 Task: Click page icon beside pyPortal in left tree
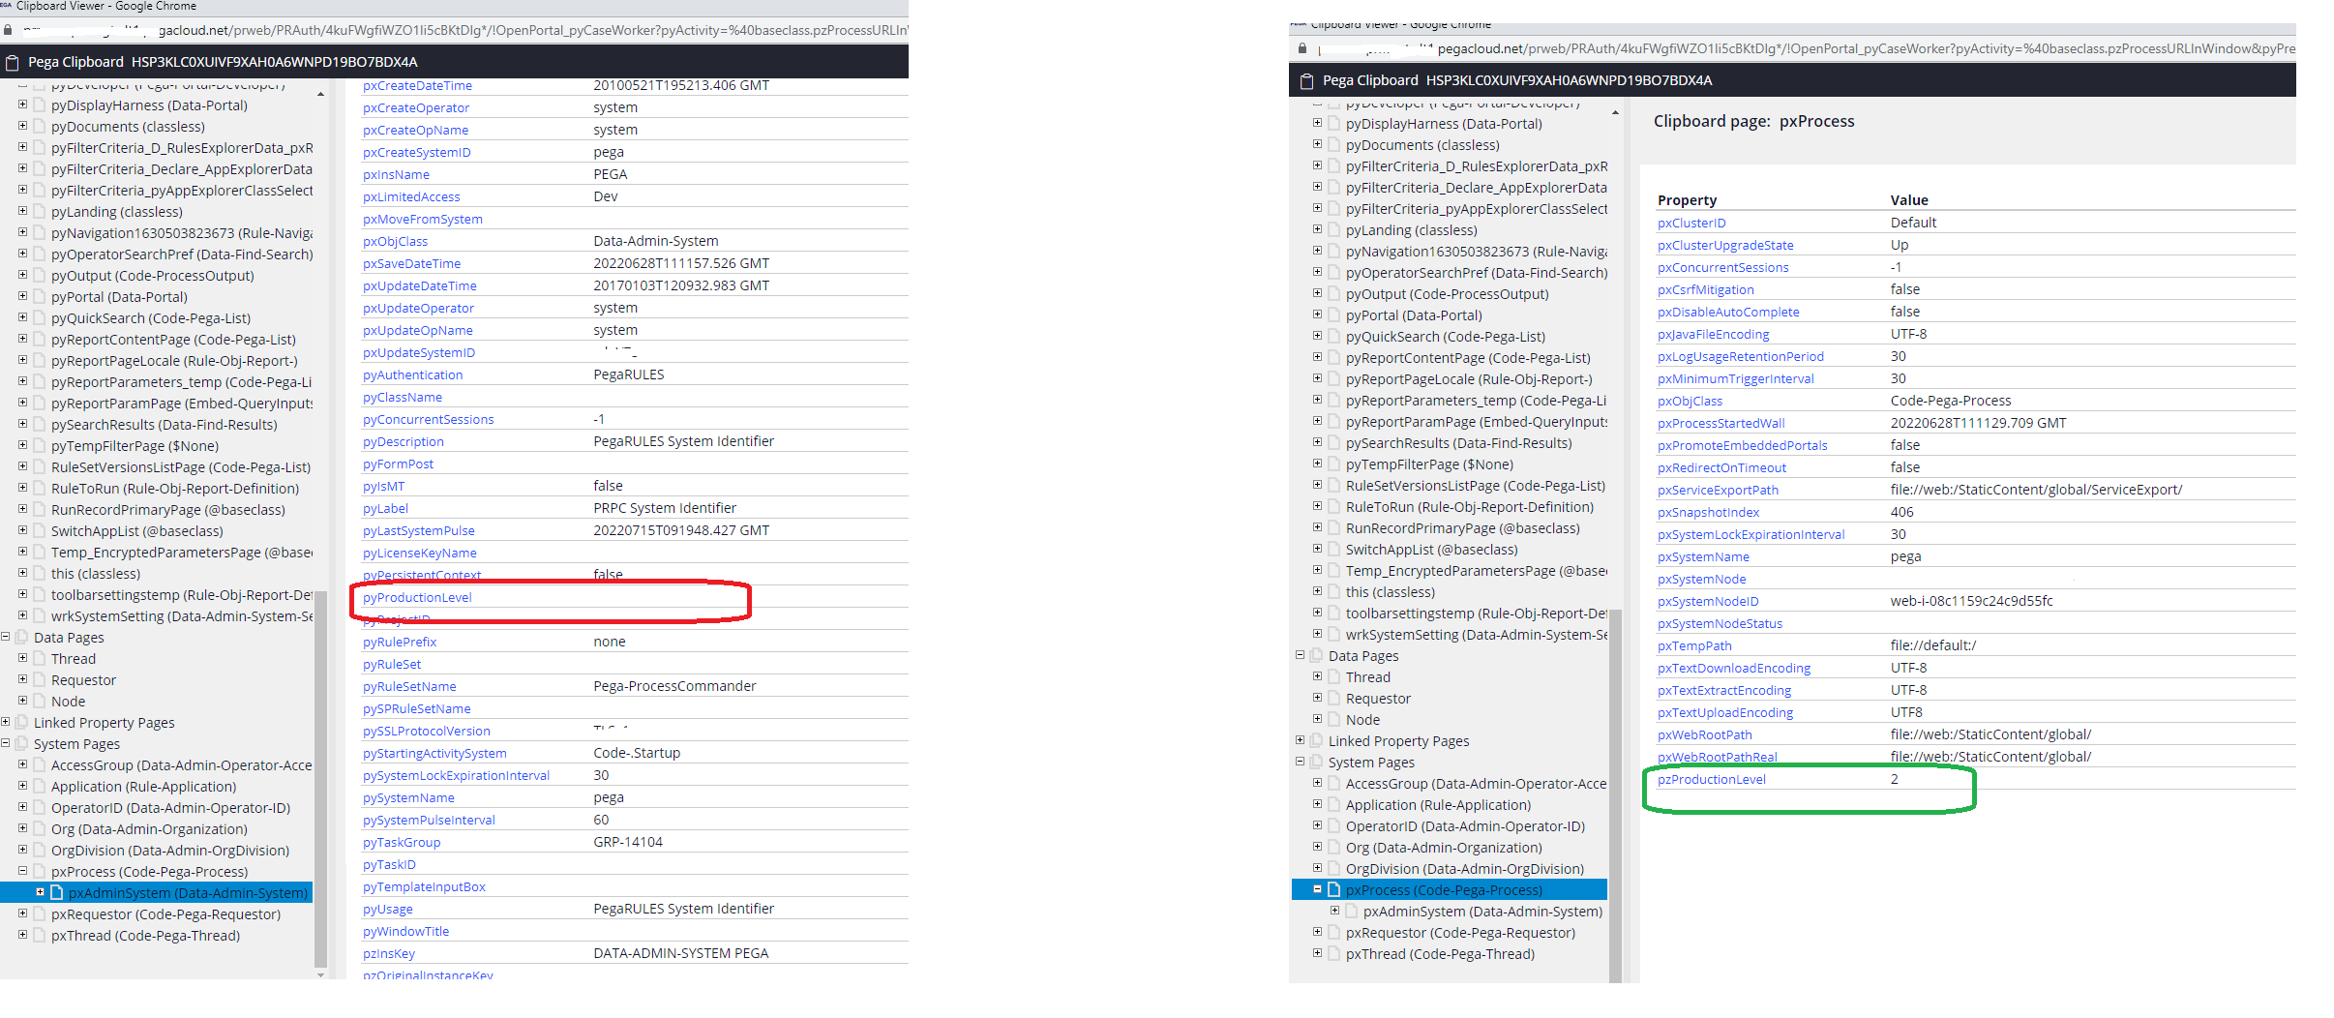[40, 297]
